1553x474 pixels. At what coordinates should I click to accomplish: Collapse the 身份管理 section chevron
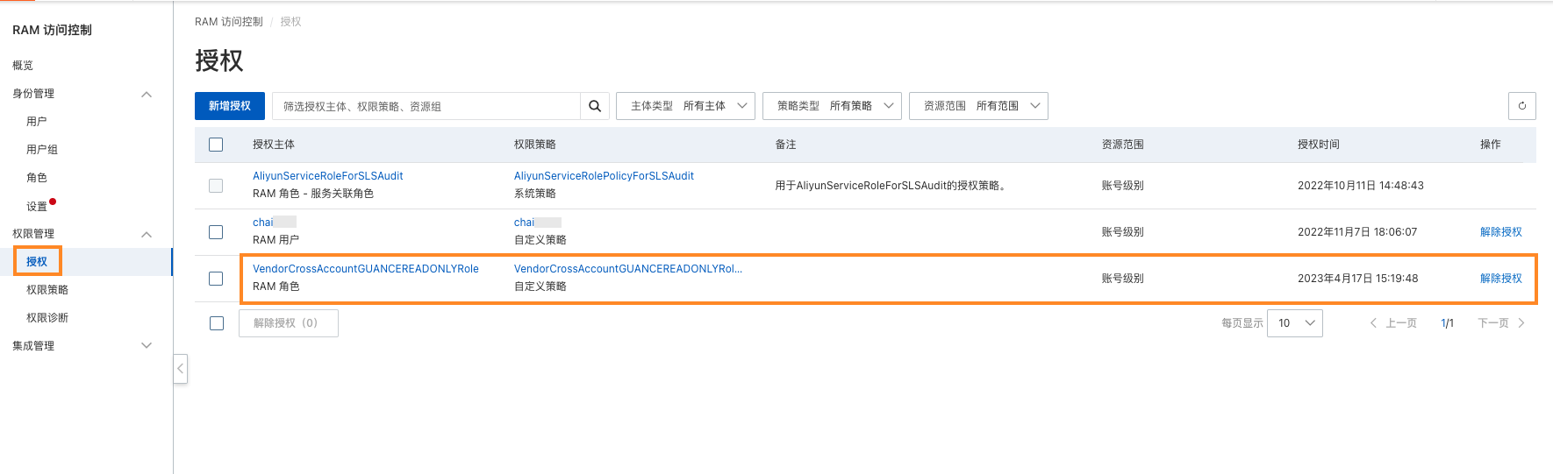click(147, 94)
